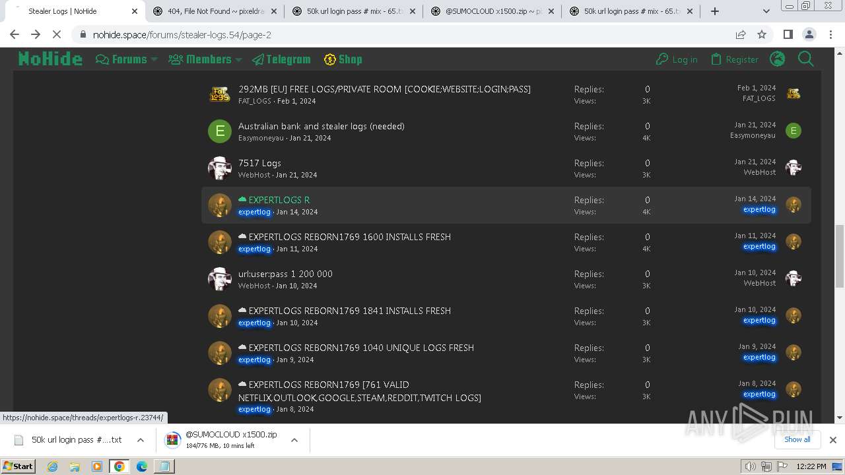
Task: Open the File Explorer taskbar icon
Action: [x=75, y=466]
